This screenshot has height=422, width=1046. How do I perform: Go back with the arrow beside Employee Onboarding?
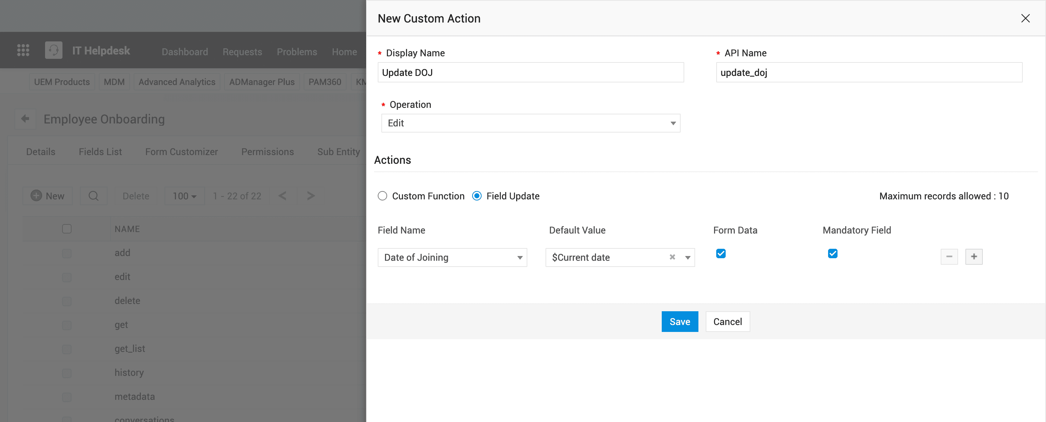click(x=25, y=119)
